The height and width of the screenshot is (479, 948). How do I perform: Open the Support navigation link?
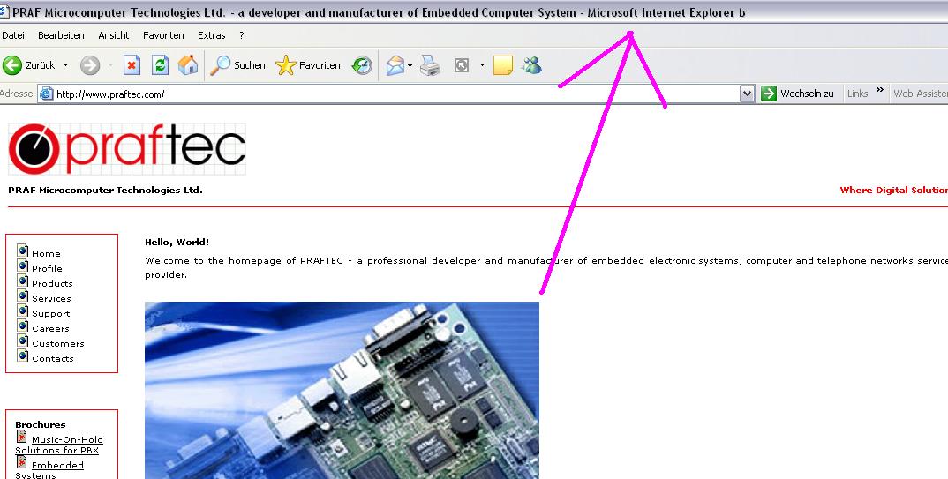(x=51, y=314)
